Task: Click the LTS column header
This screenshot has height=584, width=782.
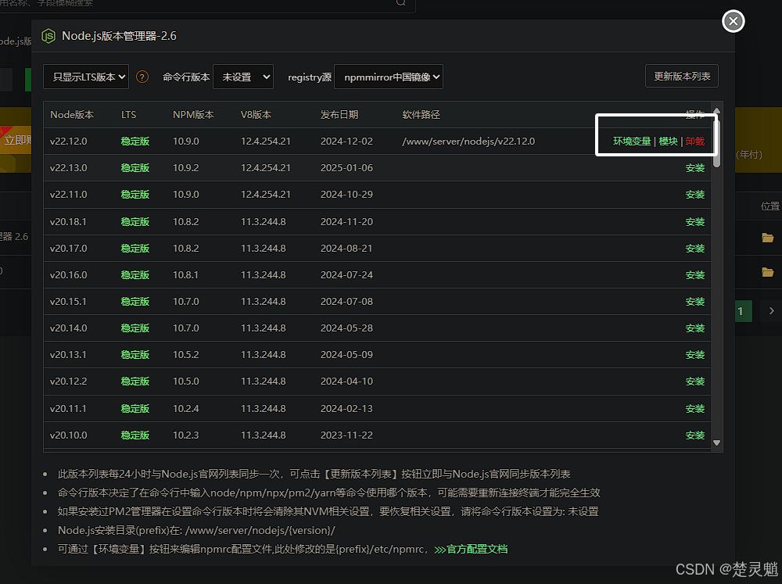Action: 129,115
